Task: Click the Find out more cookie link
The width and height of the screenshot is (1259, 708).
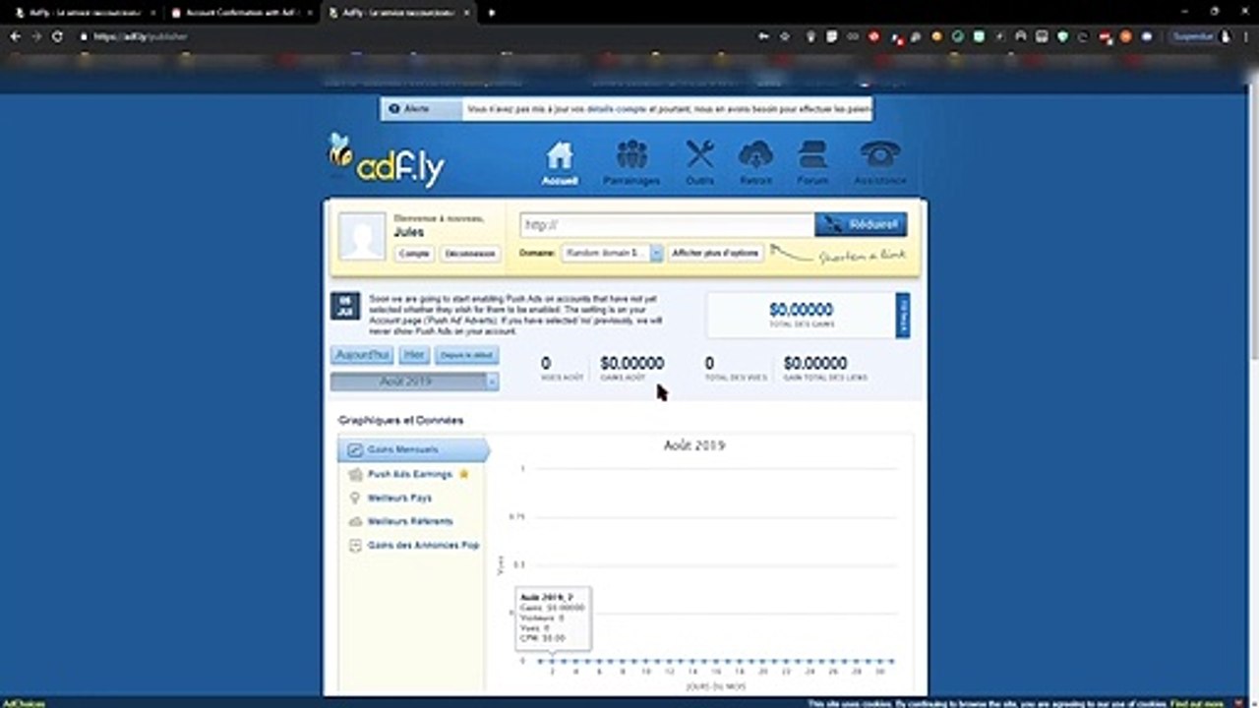Action: click(1198, 703)
